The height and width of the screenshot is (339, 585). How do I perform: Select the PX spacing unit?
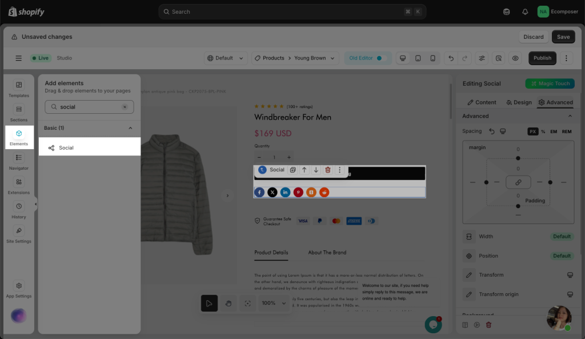click(x=532, y=131)
